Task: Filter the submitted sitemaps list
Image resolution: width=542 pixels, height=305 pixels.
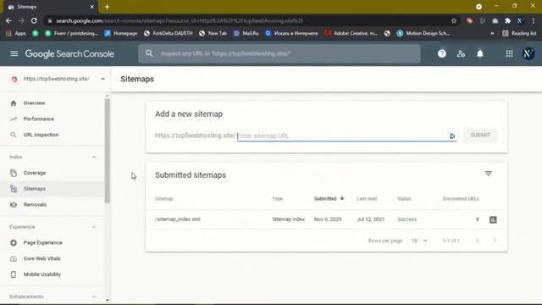Action: [488, 174]
